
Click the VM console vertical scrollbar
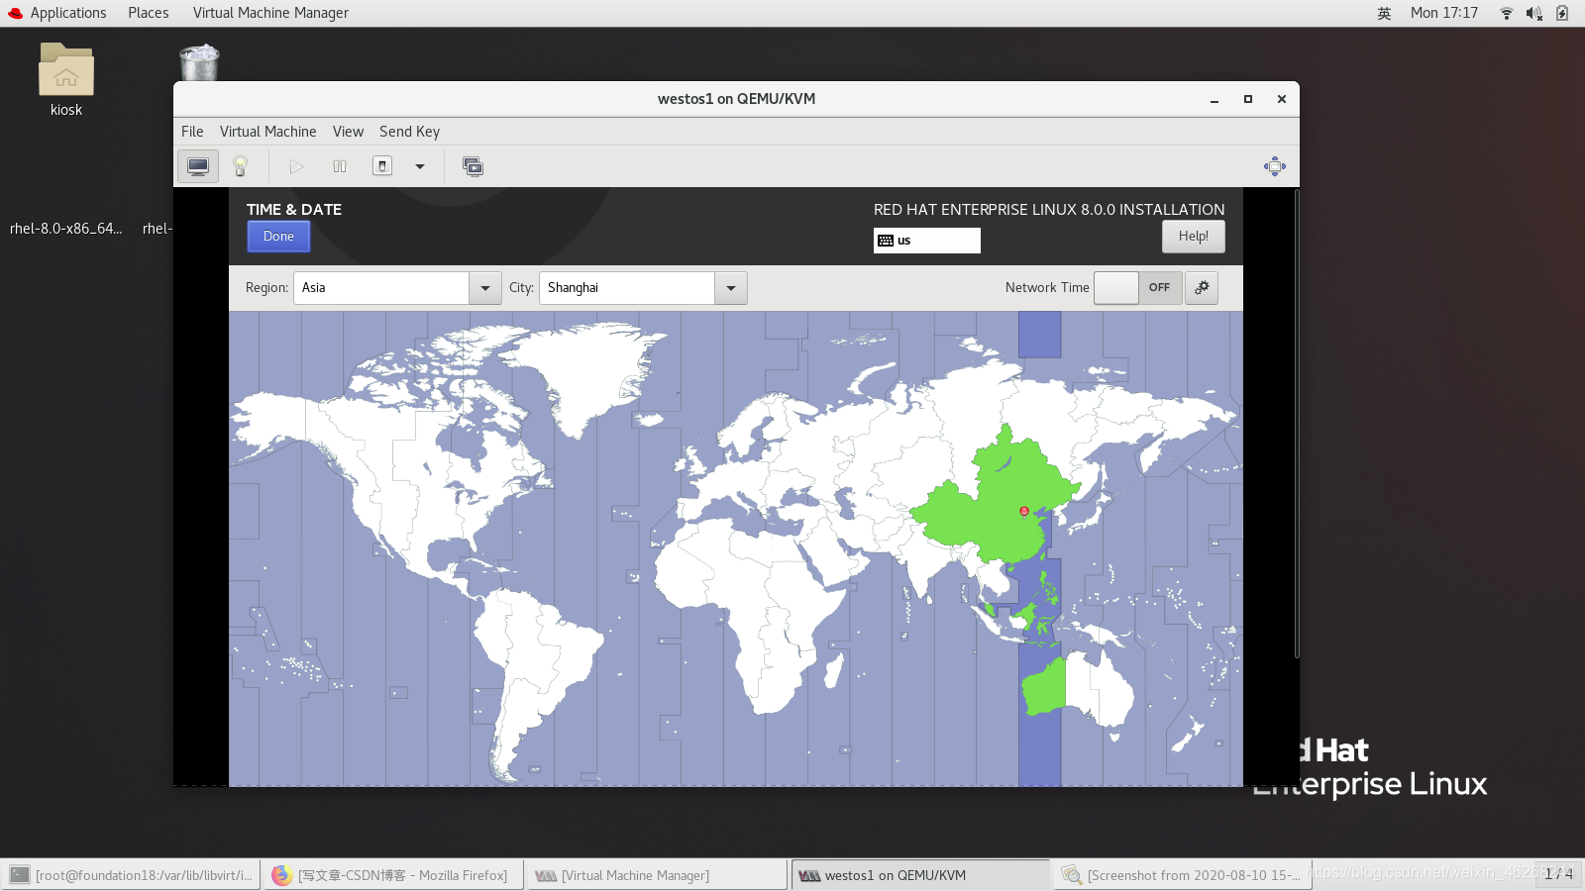click(x=1296, y=424)
